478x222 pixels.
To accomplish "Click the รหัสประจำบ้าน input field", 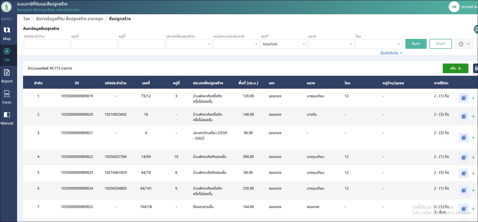I will coord(47,44).
